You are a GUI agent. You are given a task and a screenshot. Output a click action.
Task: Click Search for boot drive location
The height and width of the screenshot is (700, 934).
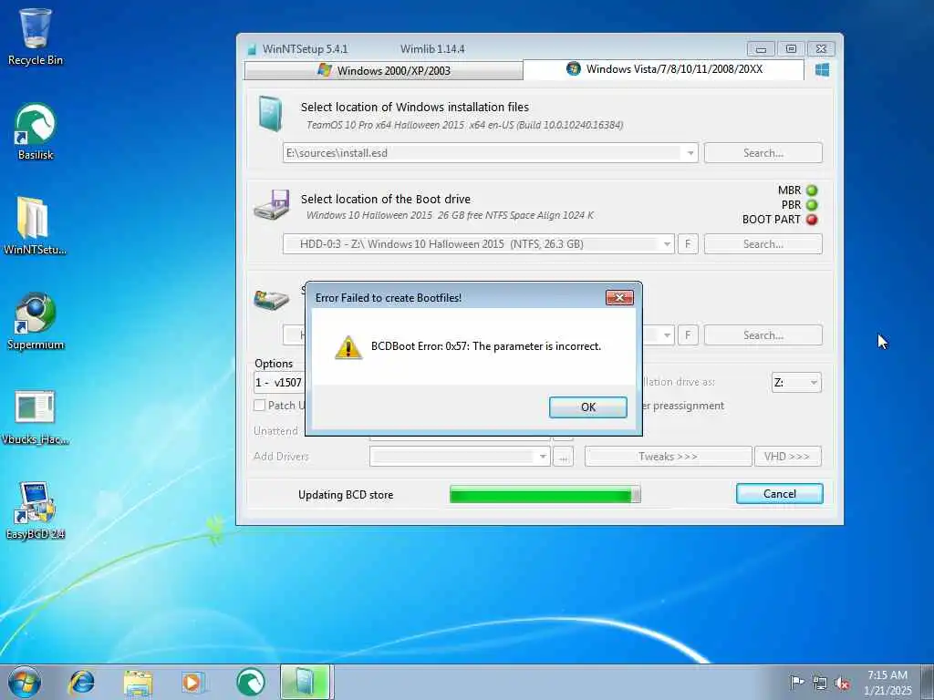click(763, 244)
